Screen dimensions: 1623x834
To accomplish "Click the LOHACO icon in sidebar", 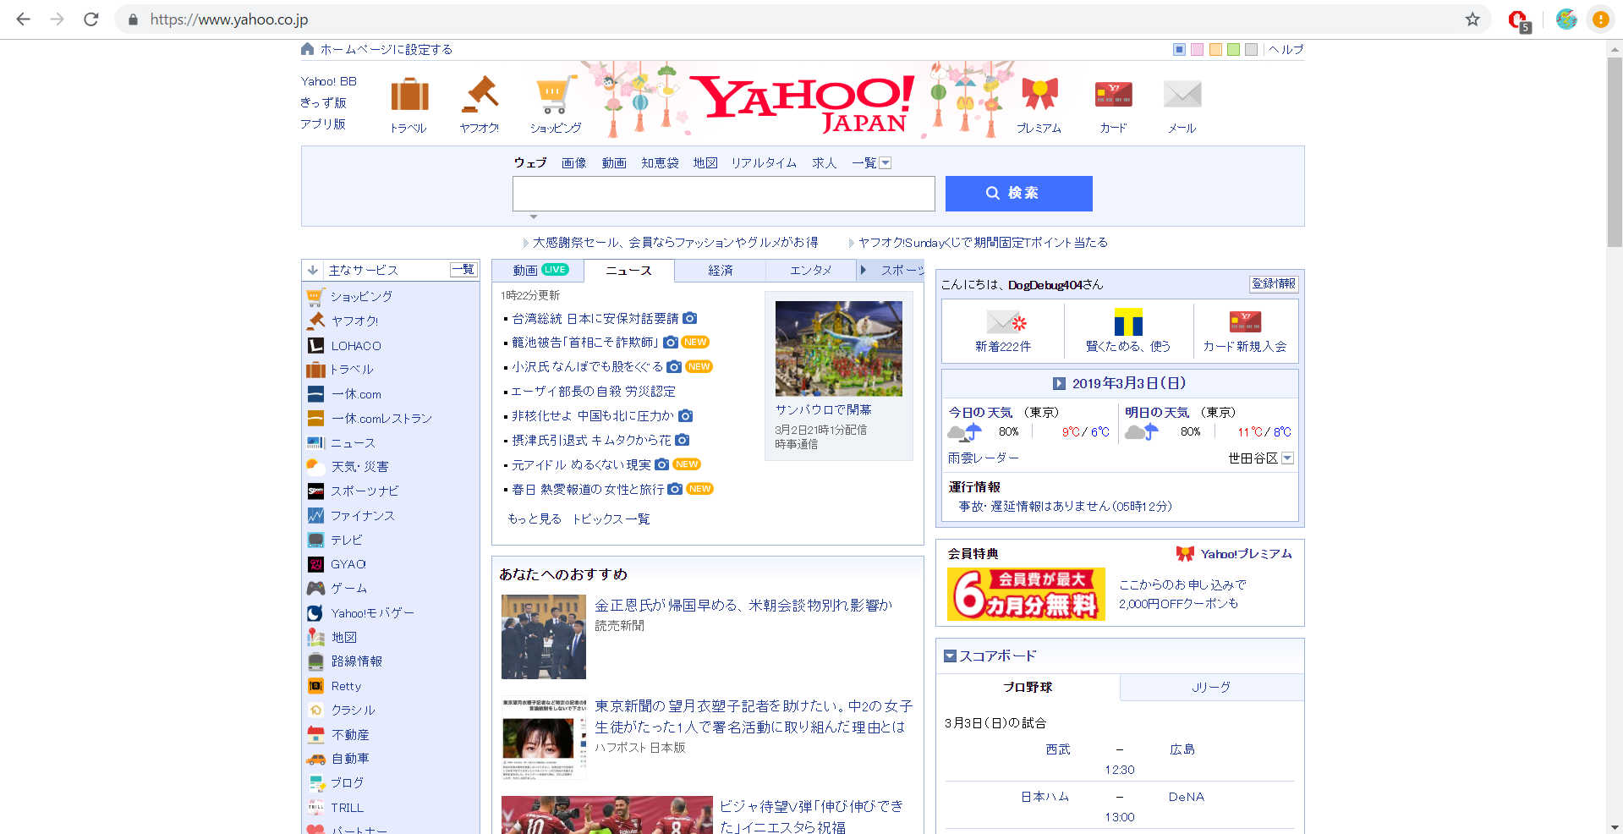I will coord(315,345).
